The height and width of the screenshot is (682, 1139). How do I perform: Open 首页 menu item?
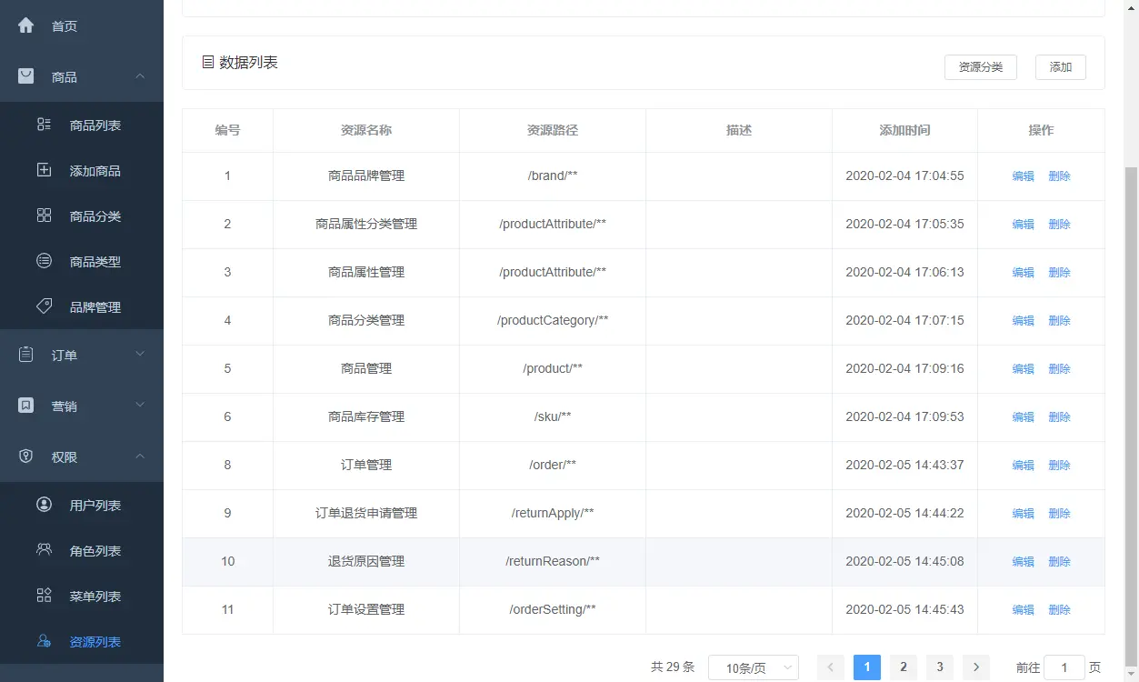click(x=82, y=25)
